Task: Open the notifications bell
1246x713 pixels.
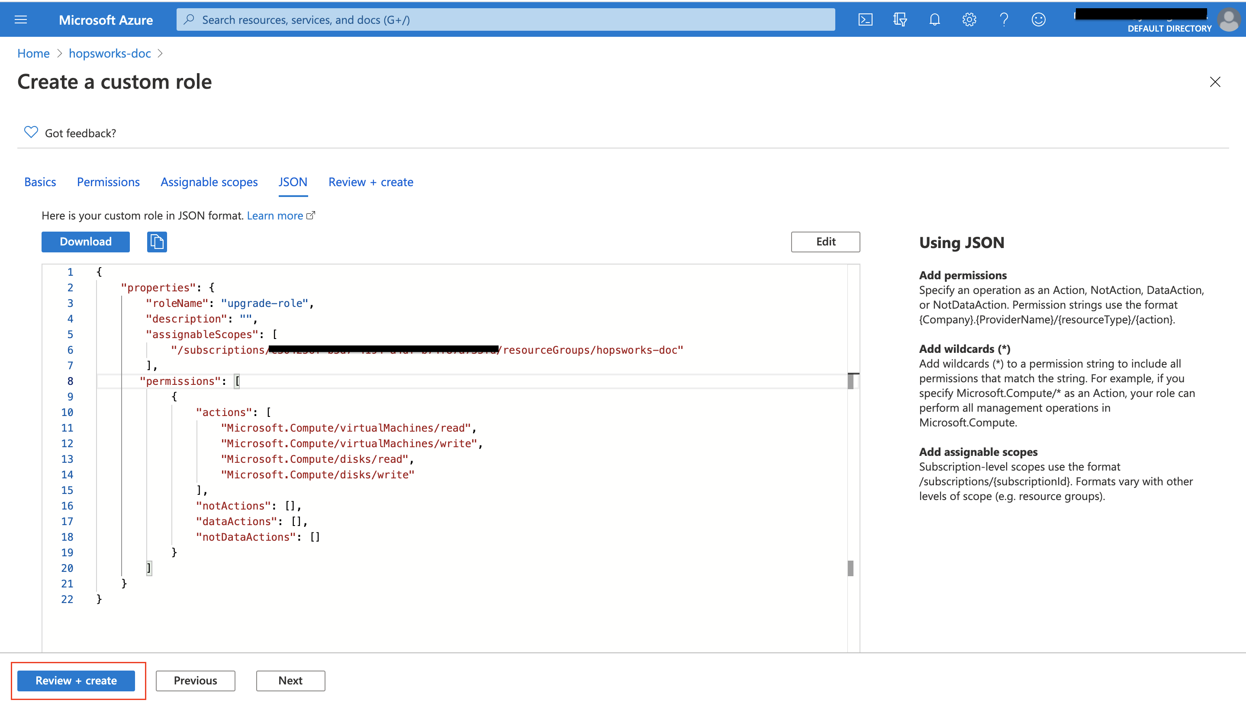Action: (934, 19)
